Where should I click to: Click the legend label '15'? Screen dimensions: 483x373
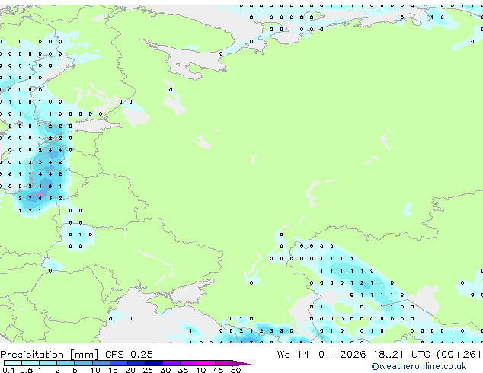113,370
